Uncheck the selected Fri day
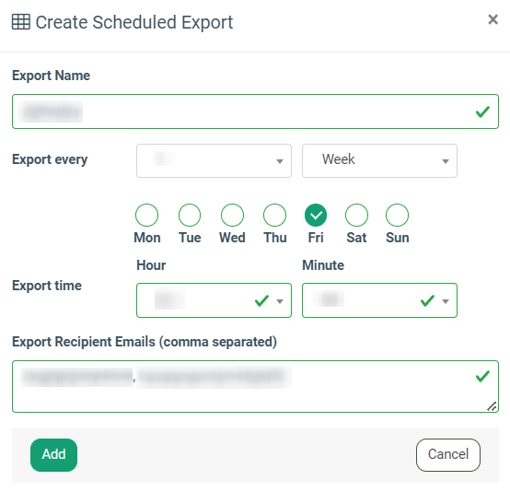 [316, 215]
